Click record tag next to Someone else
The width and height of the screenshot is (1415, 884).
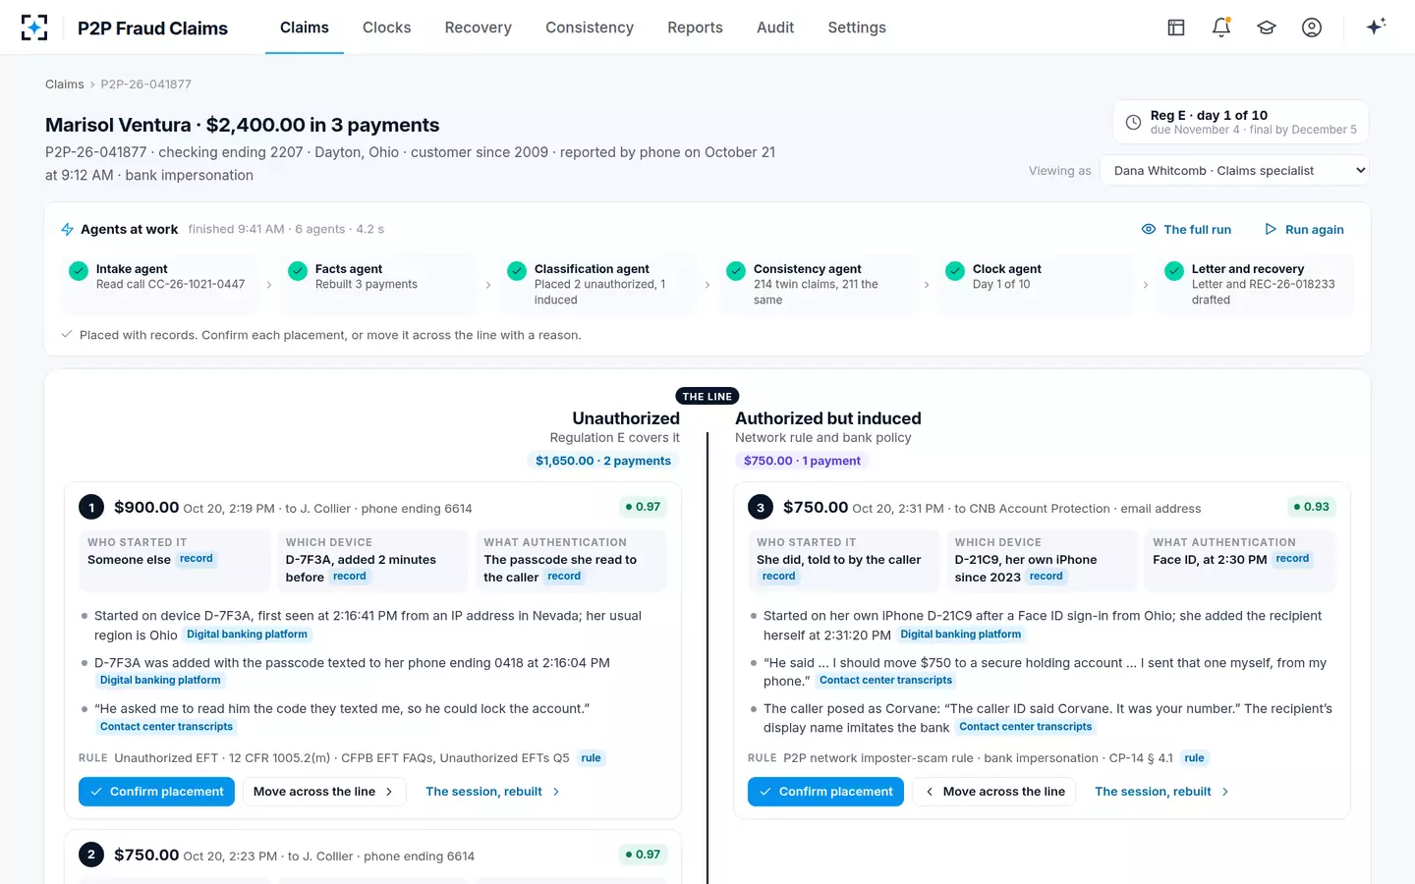[197, 559]
